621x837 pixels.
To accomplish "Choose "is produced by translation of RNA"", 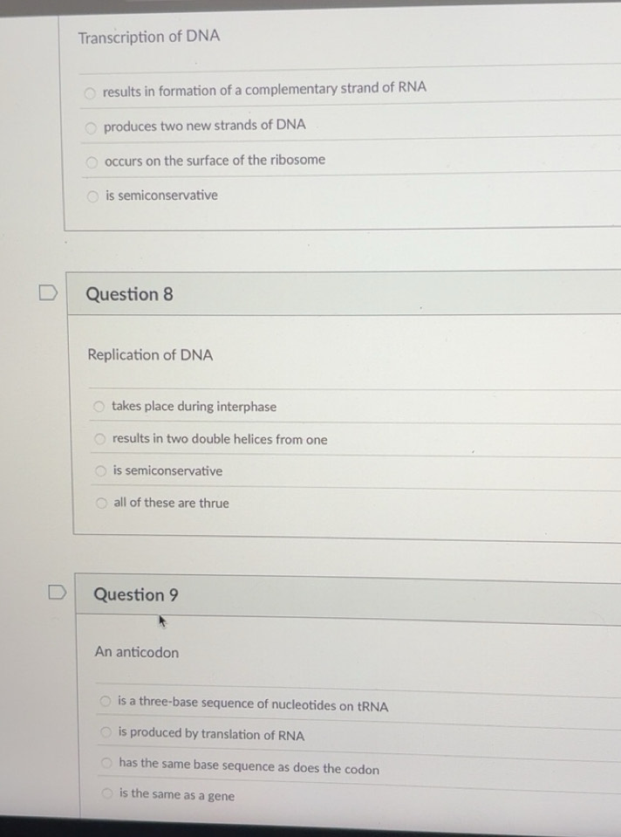I will pyautogui.click(x=106, y=733).
